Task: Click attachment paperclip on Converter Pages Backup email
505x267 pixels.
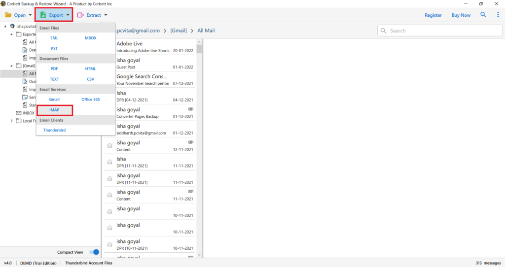Action: click(190, 109)
